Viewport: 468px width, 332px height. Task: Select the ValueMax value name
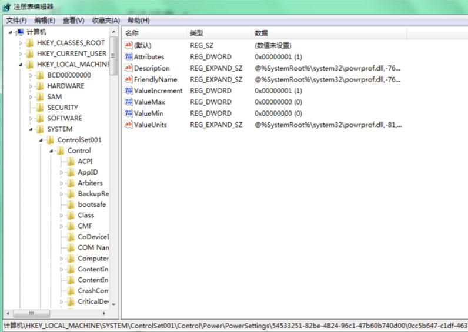[149, 102]
